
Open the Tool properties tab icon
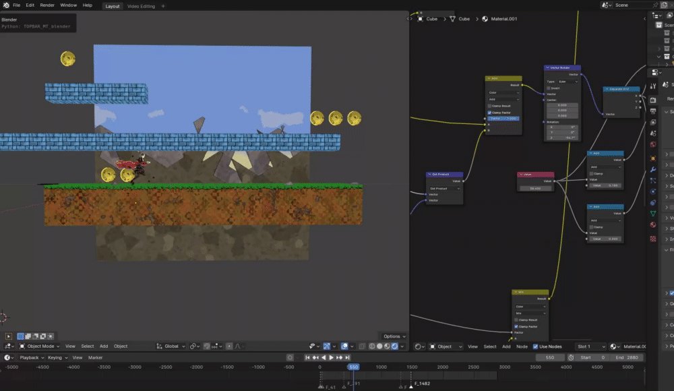coord(653,86)
